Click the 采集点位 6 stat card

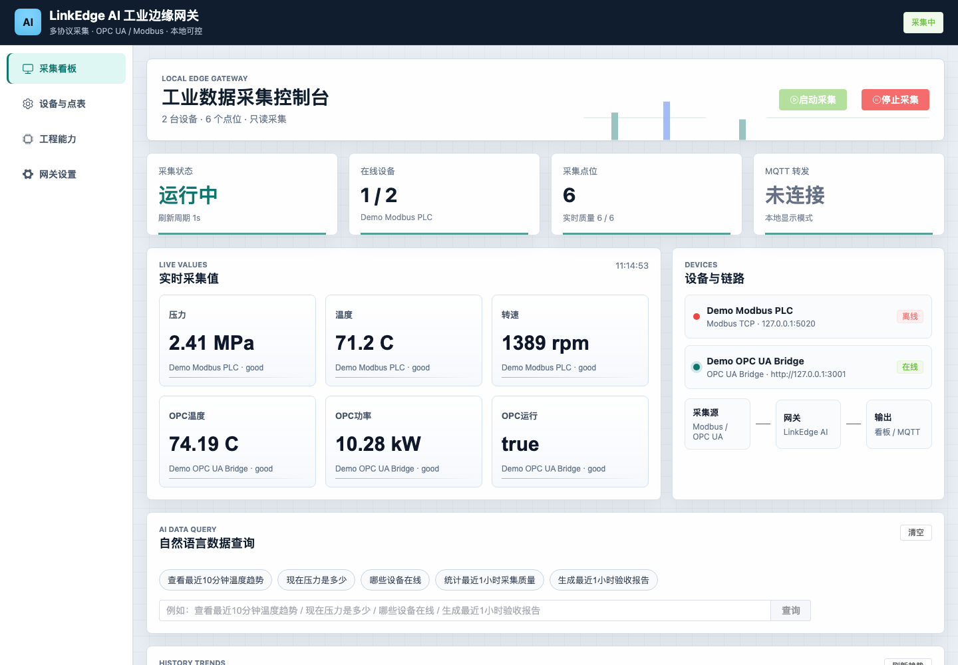click(x=647, y=194)
